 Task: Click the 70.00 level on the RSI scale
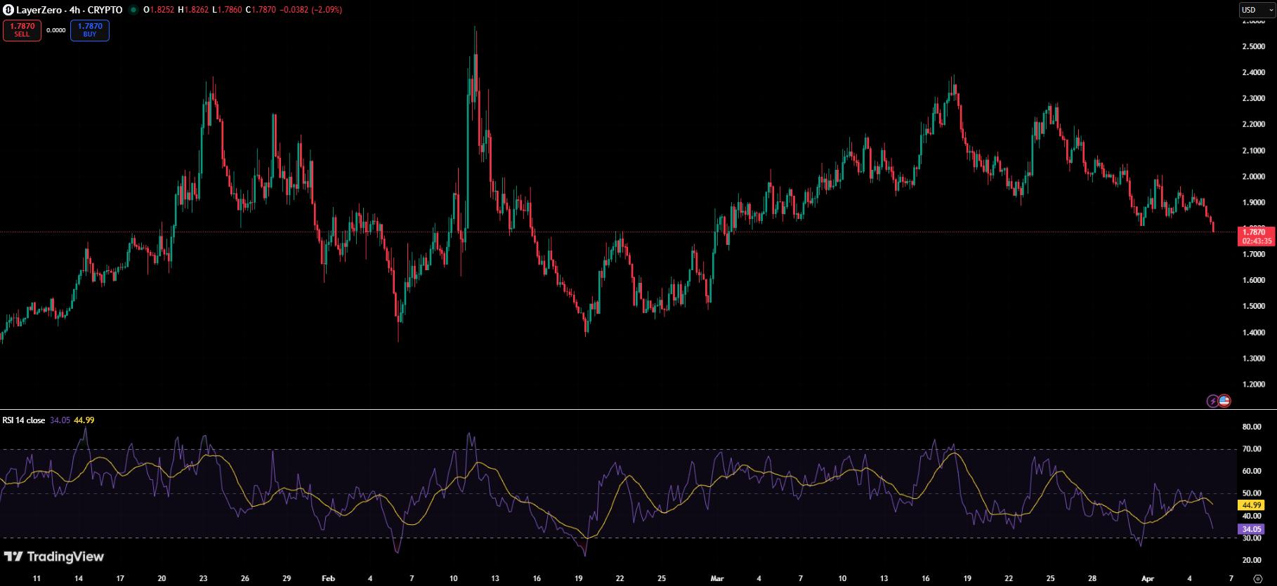(x=1251, y=449)
